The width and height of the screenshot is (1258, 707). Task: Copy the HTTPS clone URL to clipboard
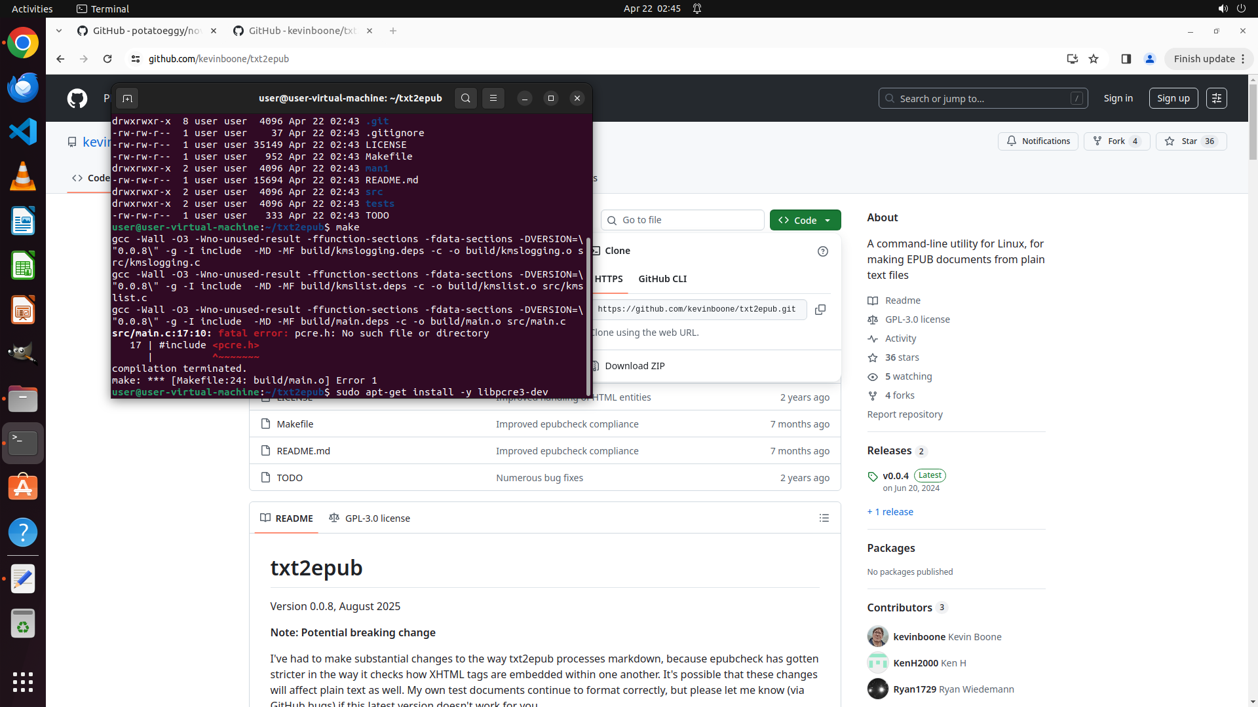tap(820, 310)
